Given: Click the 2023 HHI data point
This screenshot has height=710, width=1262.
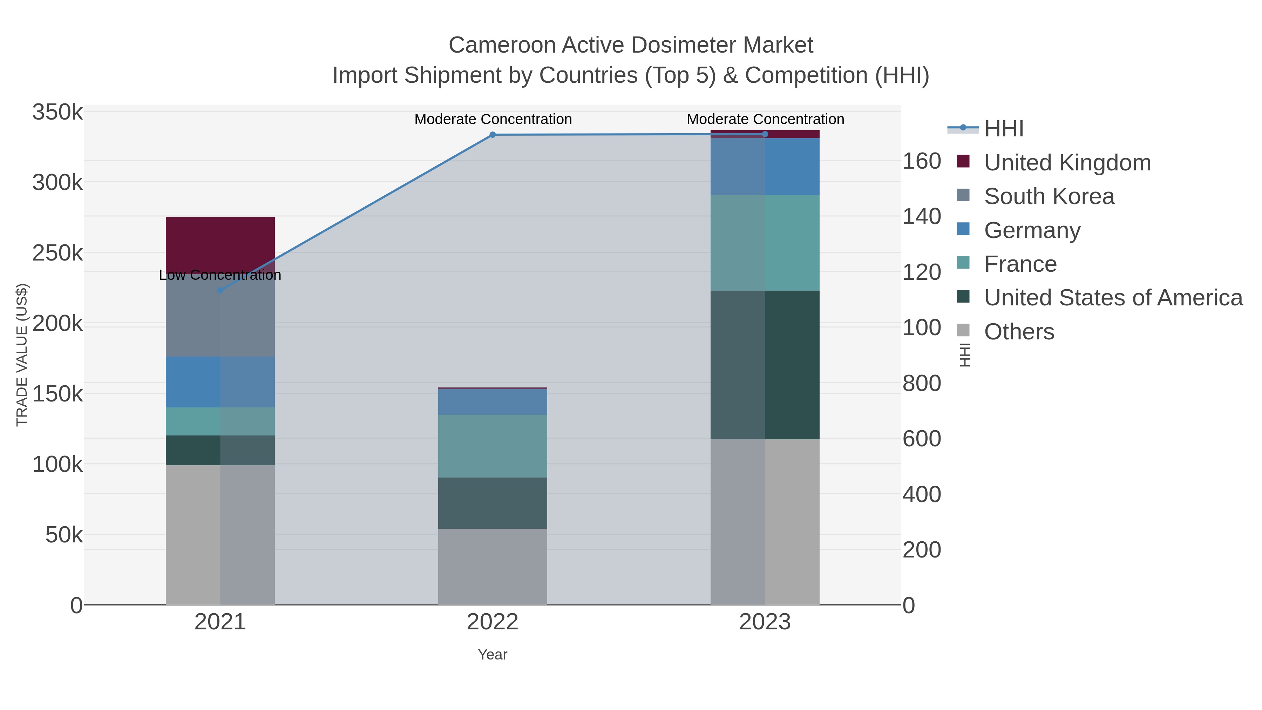Looking at the screenshot, I should tap(765, 134).
